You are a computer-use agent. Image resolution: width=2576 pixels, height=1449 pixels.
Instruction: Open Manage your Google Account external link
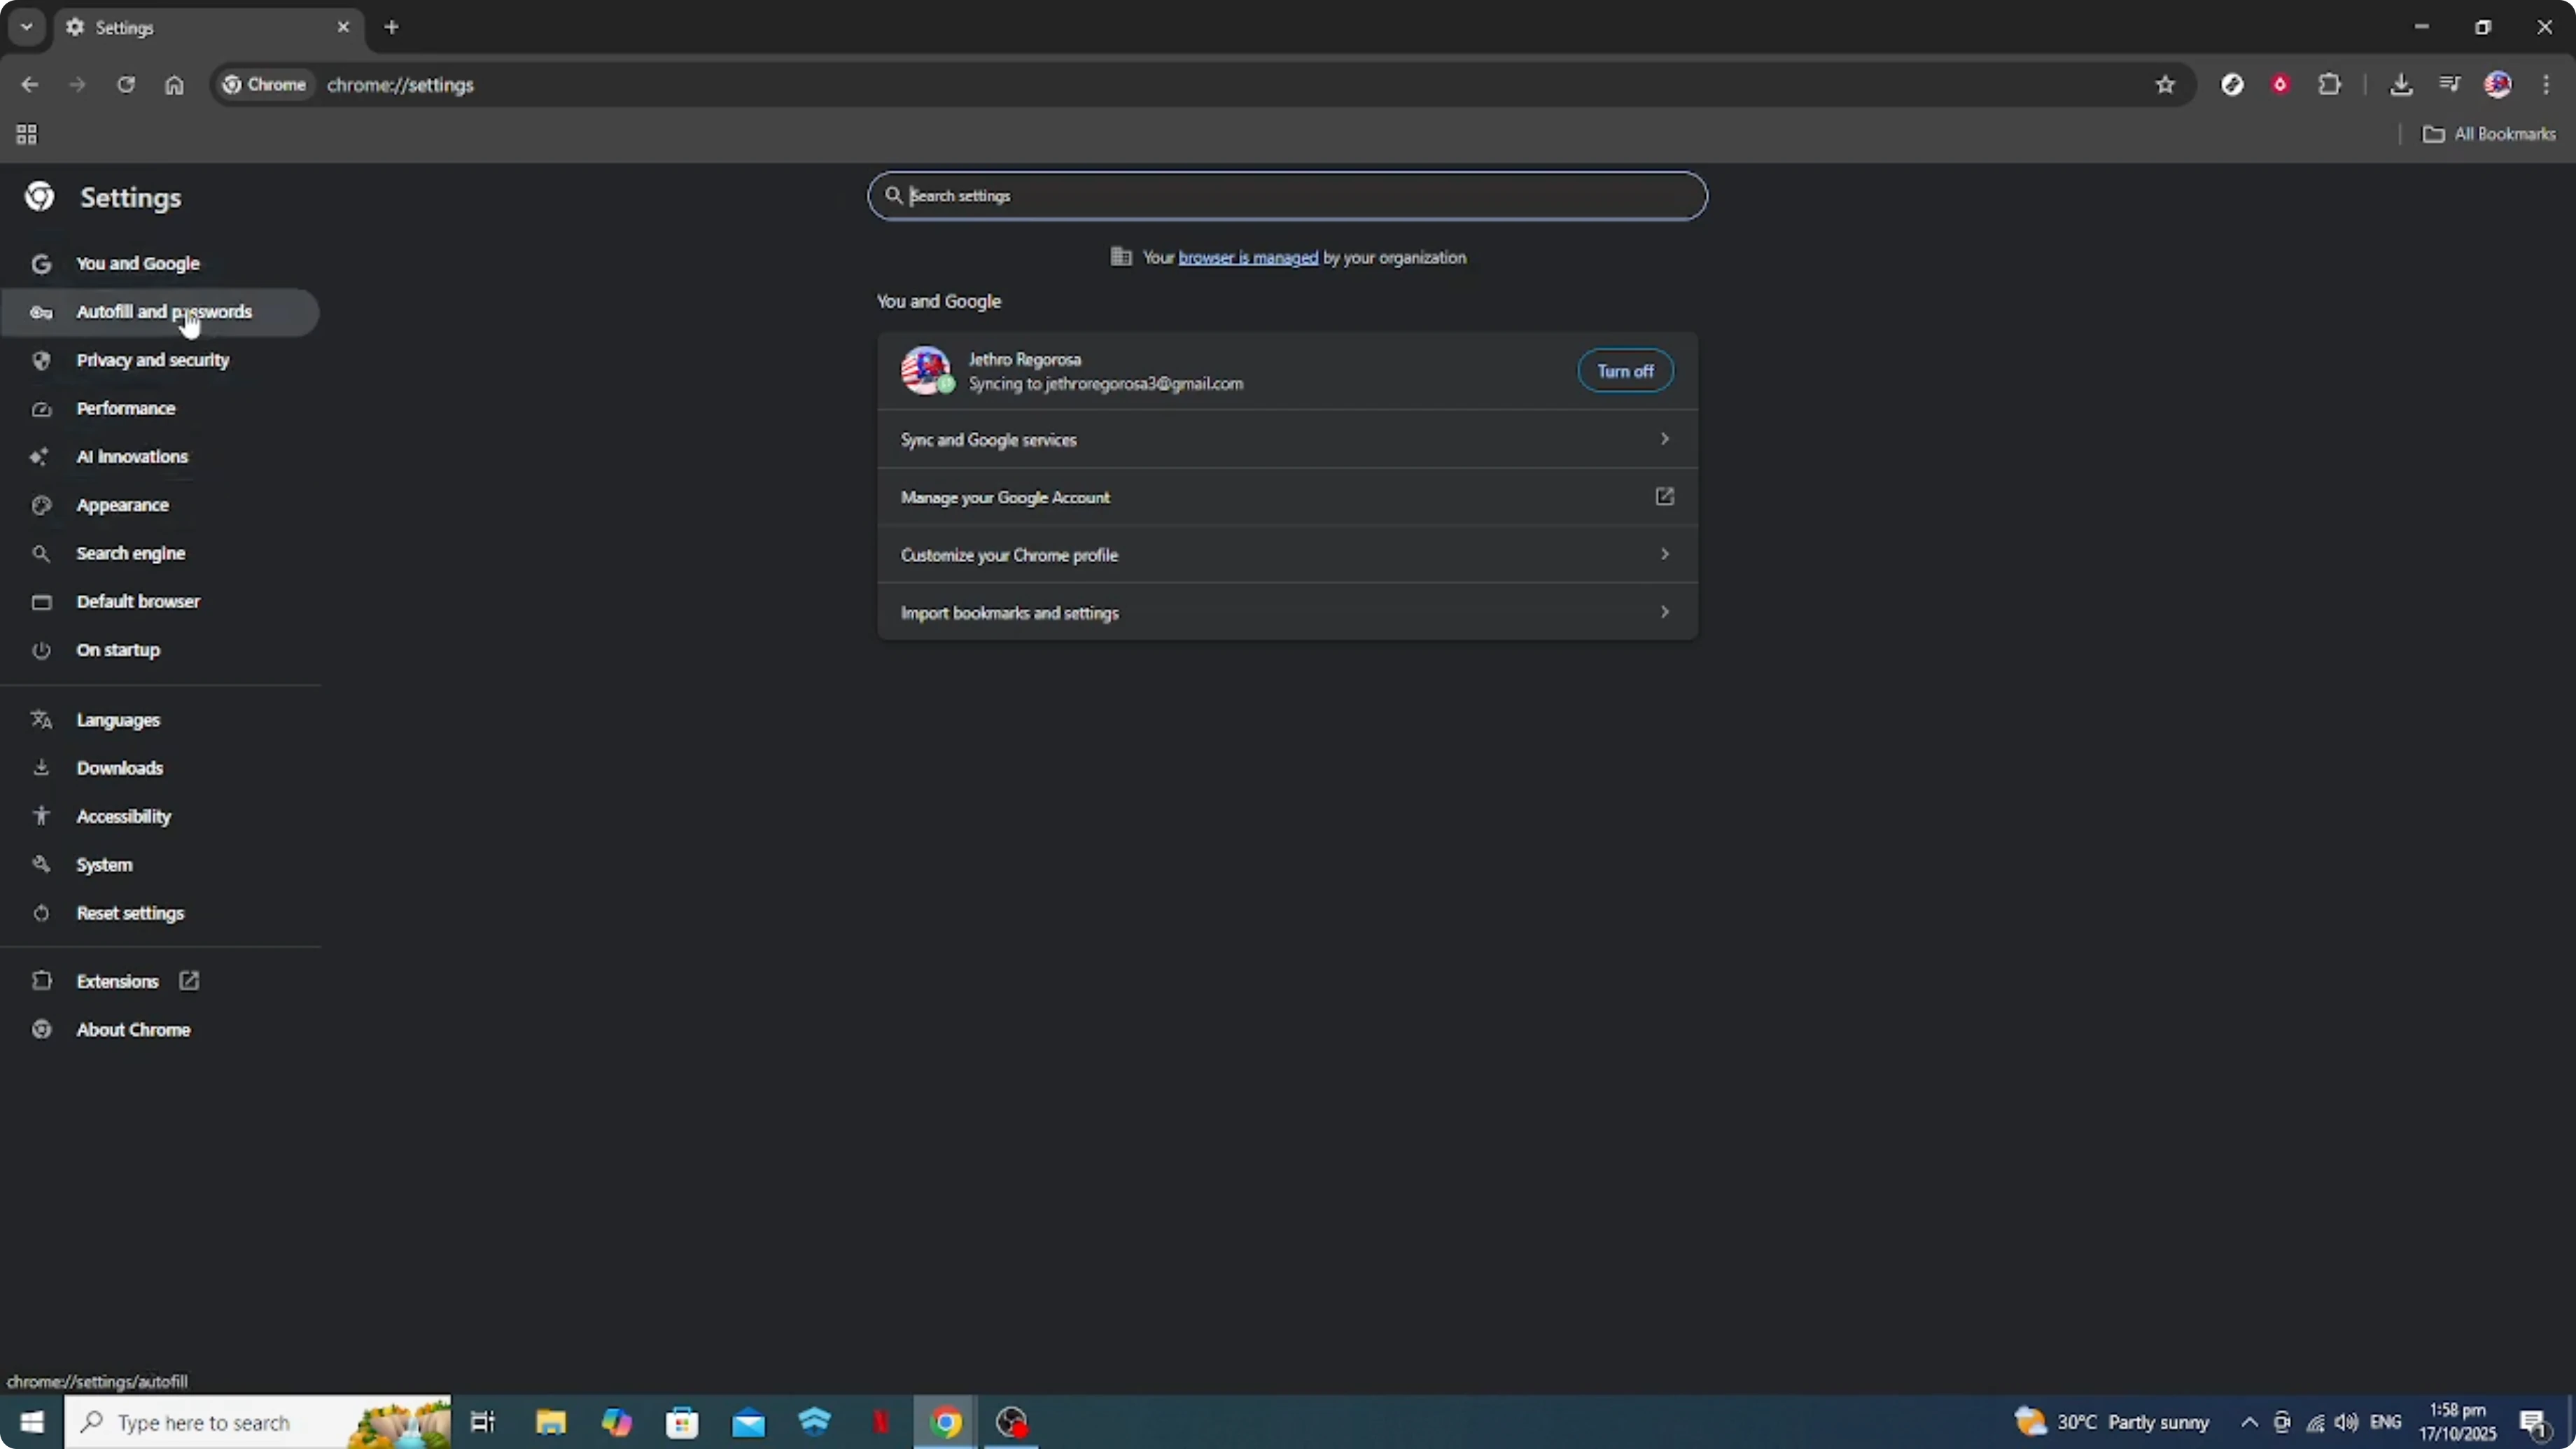tap(1287, 497)
